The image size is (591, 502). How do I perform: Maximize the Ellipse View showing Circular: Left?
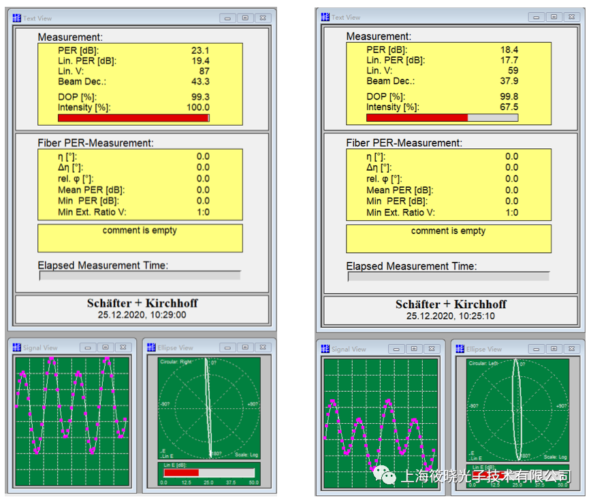click(x=554, y=349)
